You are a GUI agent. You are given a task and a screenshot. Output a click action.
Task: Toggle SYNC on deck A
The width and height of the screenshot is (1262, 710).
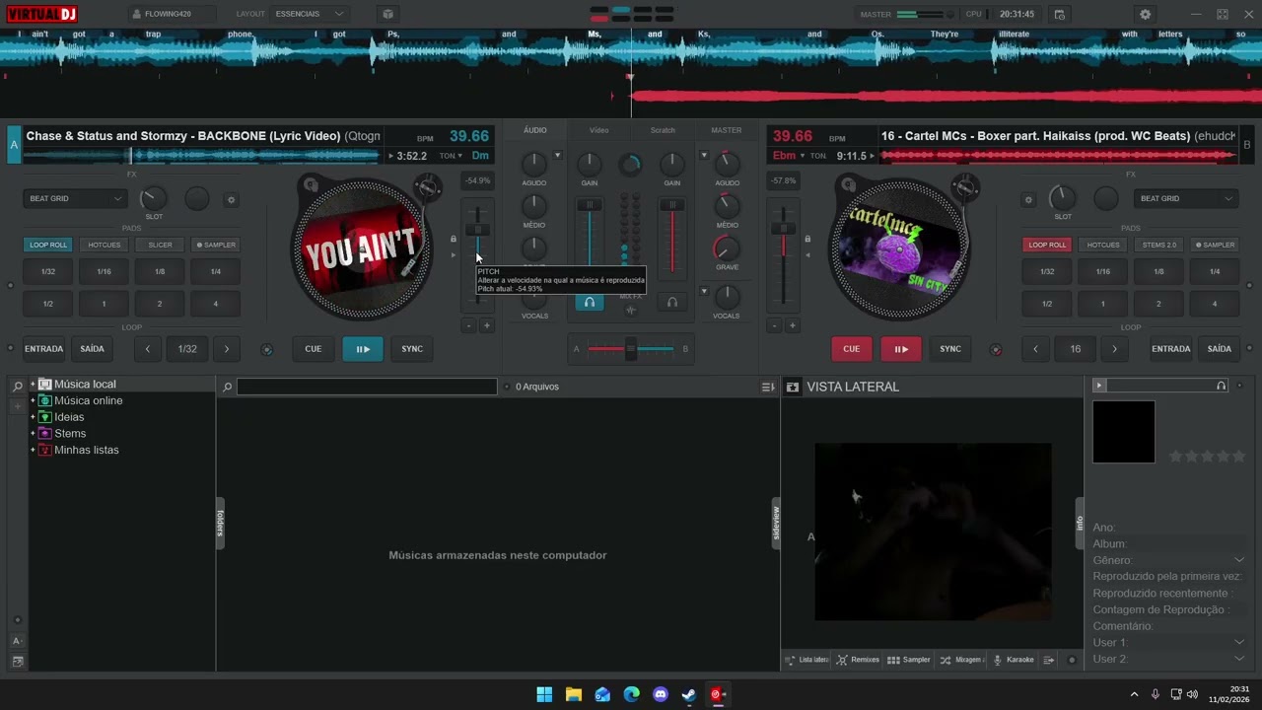(x=412, y=349)
